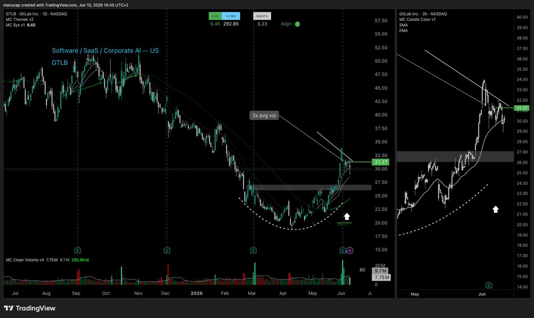Click the green Align status dot
The image size is (534, 318).
click(x=297, y=24)
